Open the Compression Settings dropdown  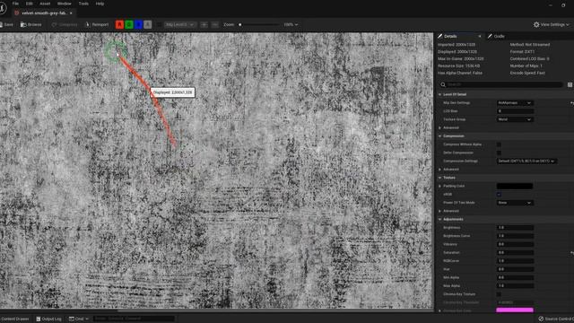[x=526, y=161]
